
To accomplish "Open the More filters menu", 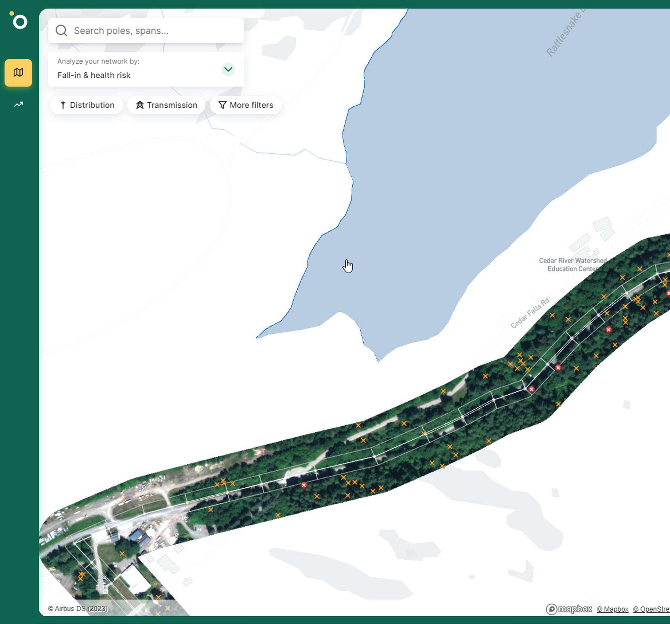I will point(246,105).
